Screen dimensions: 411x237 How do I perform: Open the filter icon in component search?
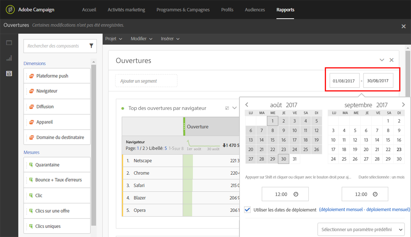(x=91, y=46)
